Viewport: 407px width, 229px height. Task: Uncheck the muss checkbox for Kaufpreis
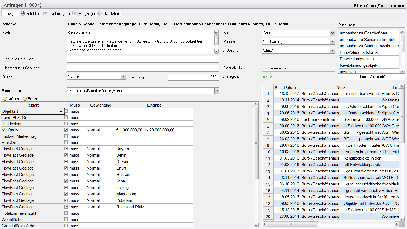[x=66, y=130]
